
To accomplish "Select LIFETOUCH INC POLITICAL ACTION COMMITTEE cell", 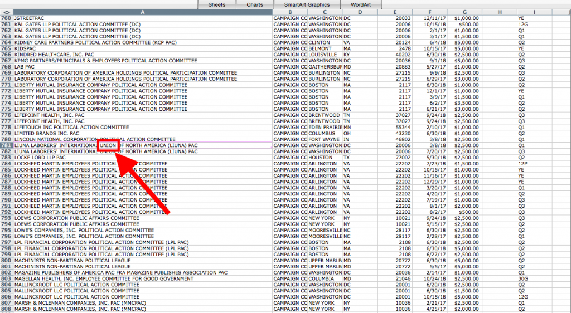I will 143,127.
